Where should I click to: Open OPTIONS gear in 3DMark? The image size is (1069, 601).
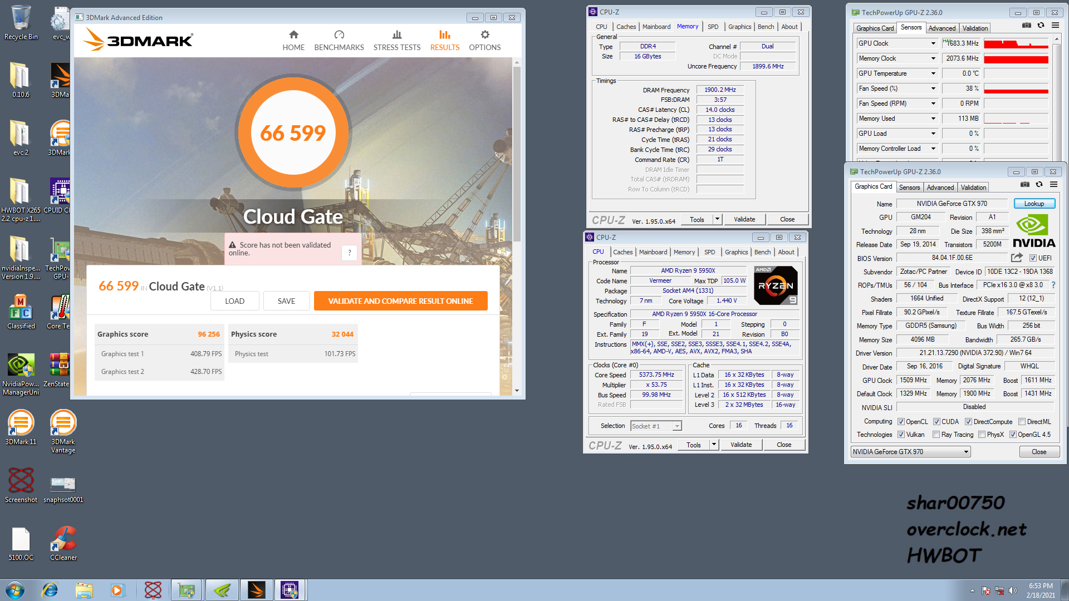[485, 41]
